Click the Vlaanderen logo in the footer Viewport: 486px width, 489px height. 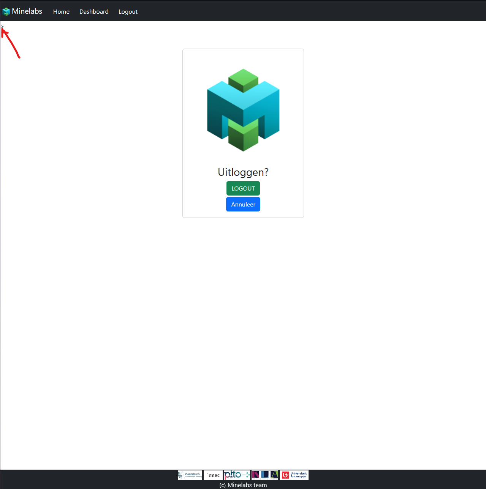[x=190, y=475]
